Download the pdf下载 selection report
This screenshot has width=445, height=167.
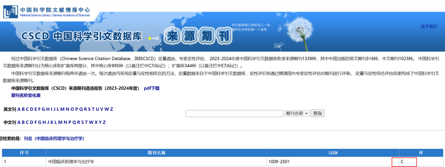point(152,88)
